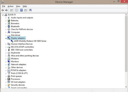This screenshot has height=92, width=128.
Task: Open Properties via the toolbar icon
Action: click(16, 10)
